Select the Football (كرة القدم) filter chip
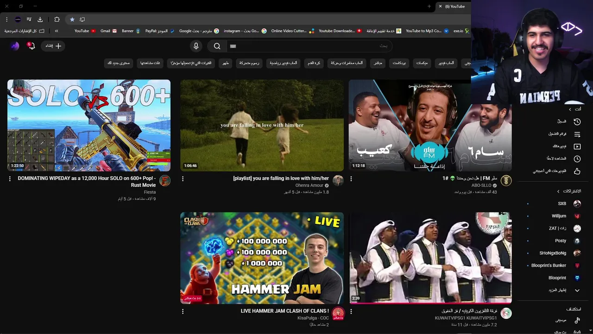 [x=314, y=63]
